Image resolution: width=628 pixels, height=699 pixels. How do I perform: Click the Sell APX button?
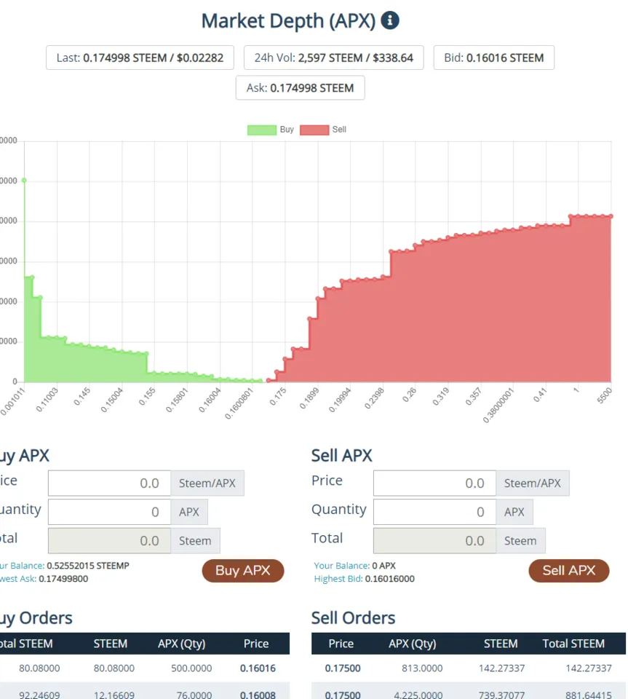tap(569, 571)
